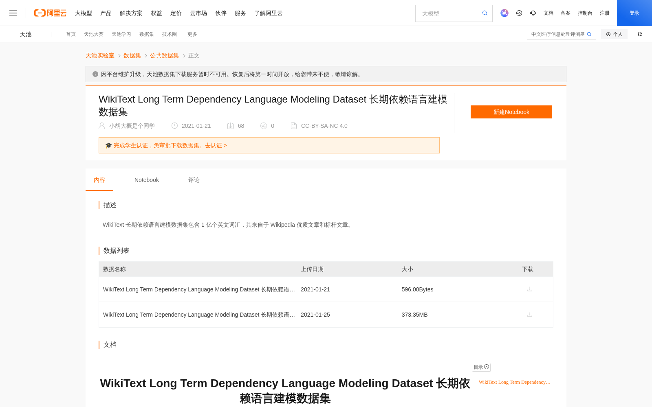Click 天池实验室 breadcrumb

click(100, 55)
